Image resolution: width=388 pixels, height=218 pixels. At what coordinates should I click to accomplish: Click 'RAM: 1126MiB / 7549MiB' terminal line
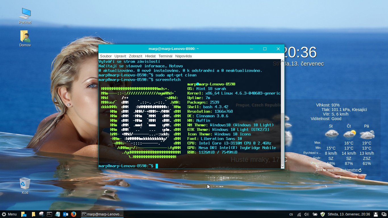pyautogui.click(x=212, y=152)
